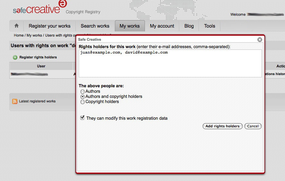The height and width of the screenshot is (181, 285).
Task: Click the orange RSS feed icon
Action: 15,101
